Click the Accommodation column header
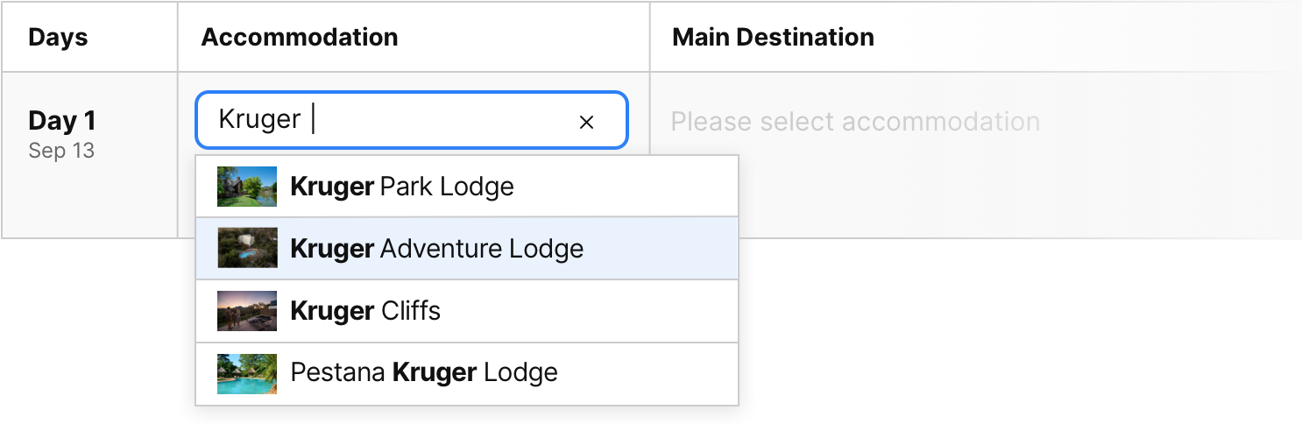1302x424 pixels. (300, 37)
